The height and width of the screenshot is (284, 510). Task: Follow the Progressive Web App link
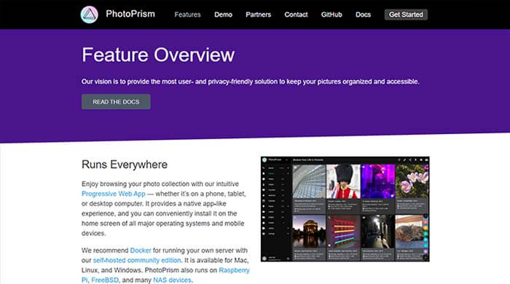pos(114,194)
